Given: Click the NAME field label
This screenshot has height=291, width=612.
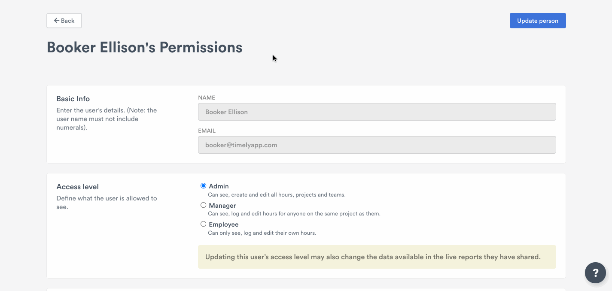Looking at the screenshot, I should 206,97.
